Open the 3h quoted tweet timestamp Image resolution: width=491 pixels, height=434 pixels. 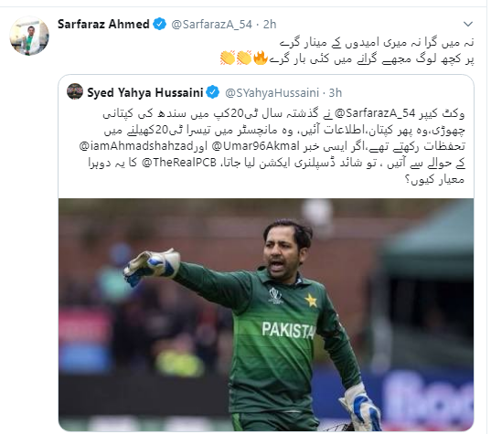click(336, 92)
